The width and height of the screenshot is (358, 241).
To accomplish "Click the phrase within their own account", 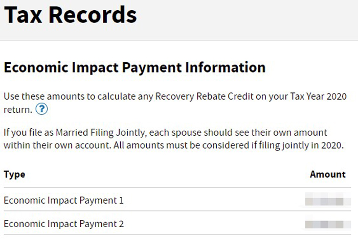I will (x=57, y=145).
